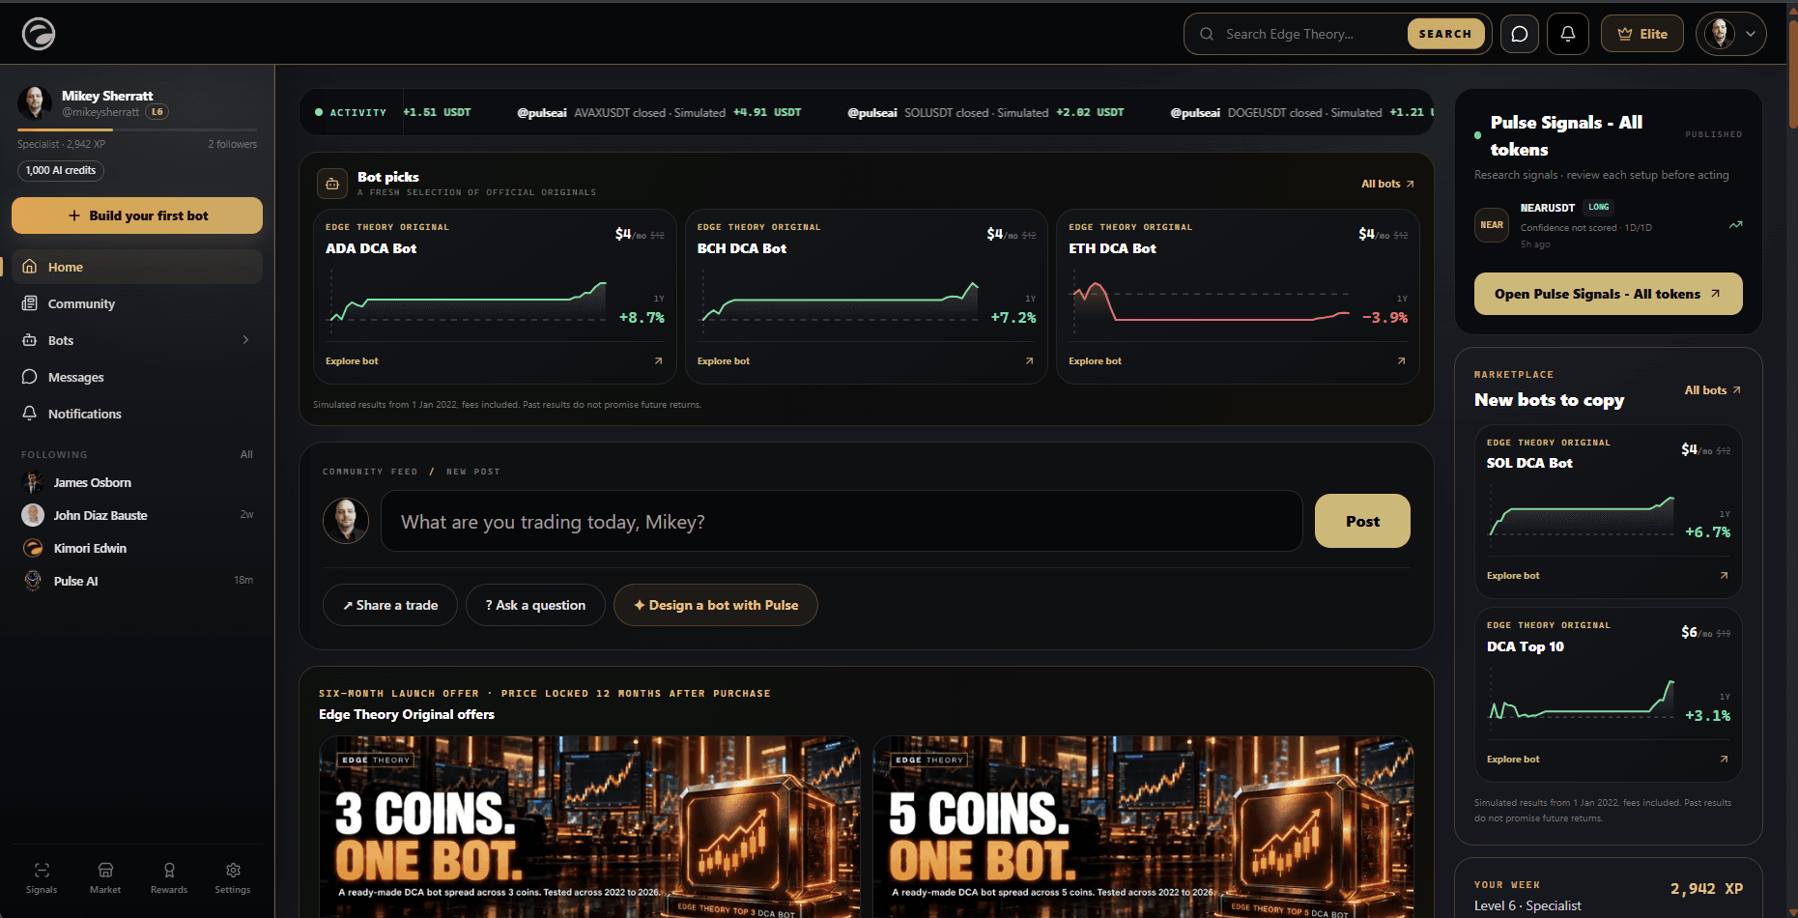
Task: Open the profile avatar dropdown in header
Action: pyautogui.click(x=1731, y=34)
